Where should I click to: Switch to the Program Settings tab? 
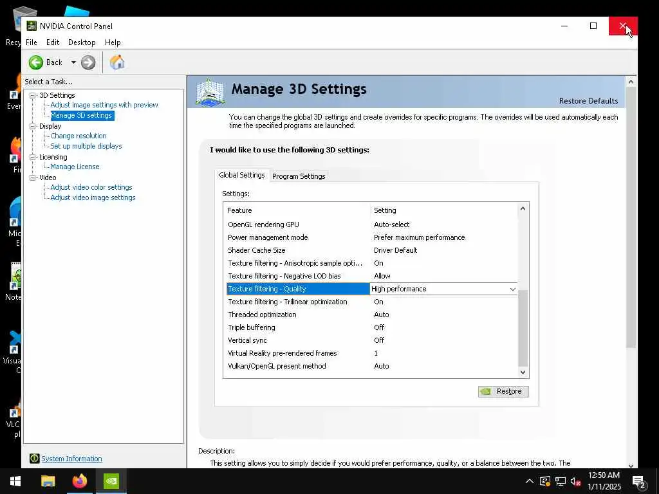(299, 176)
